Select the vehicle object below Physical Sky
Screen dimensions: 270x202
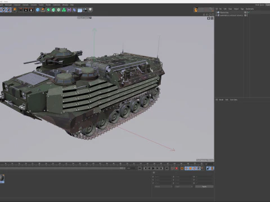(231, 15)
